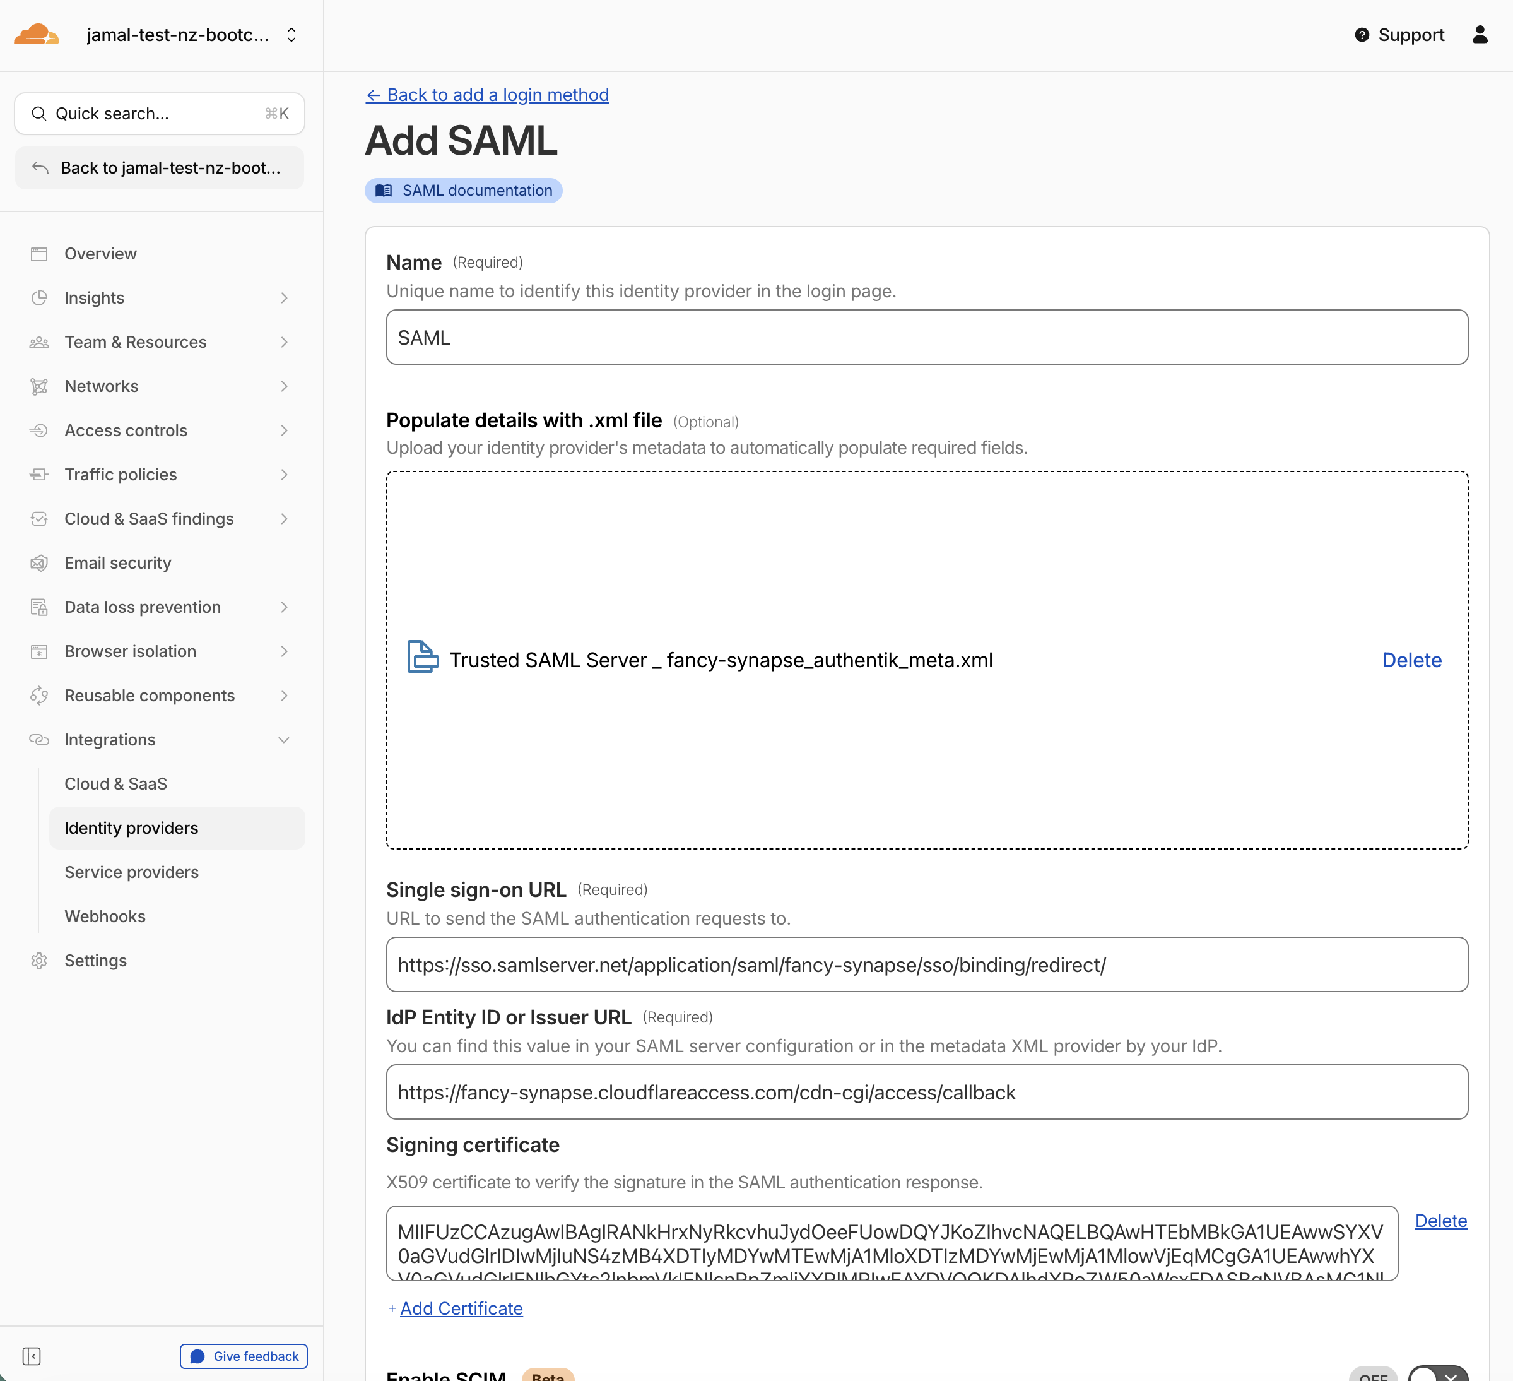Open the Overview page

click(100, 254)
